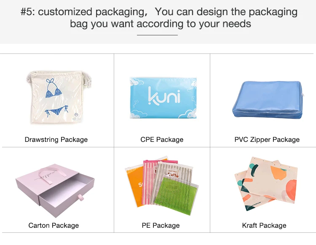Click the pink carton drawer box image
Screen dimensions: 316x245
(x=55, y=190)
